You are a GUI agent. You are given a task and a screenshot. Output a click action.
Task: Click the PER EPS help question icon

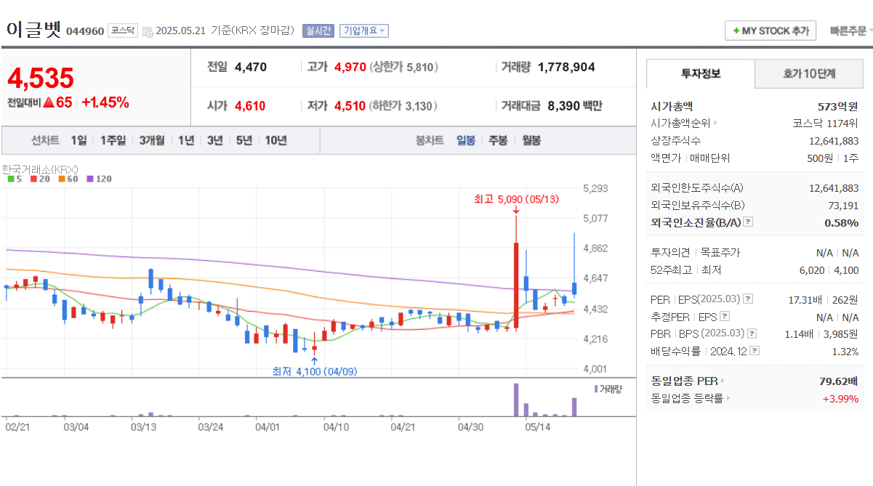748,299
